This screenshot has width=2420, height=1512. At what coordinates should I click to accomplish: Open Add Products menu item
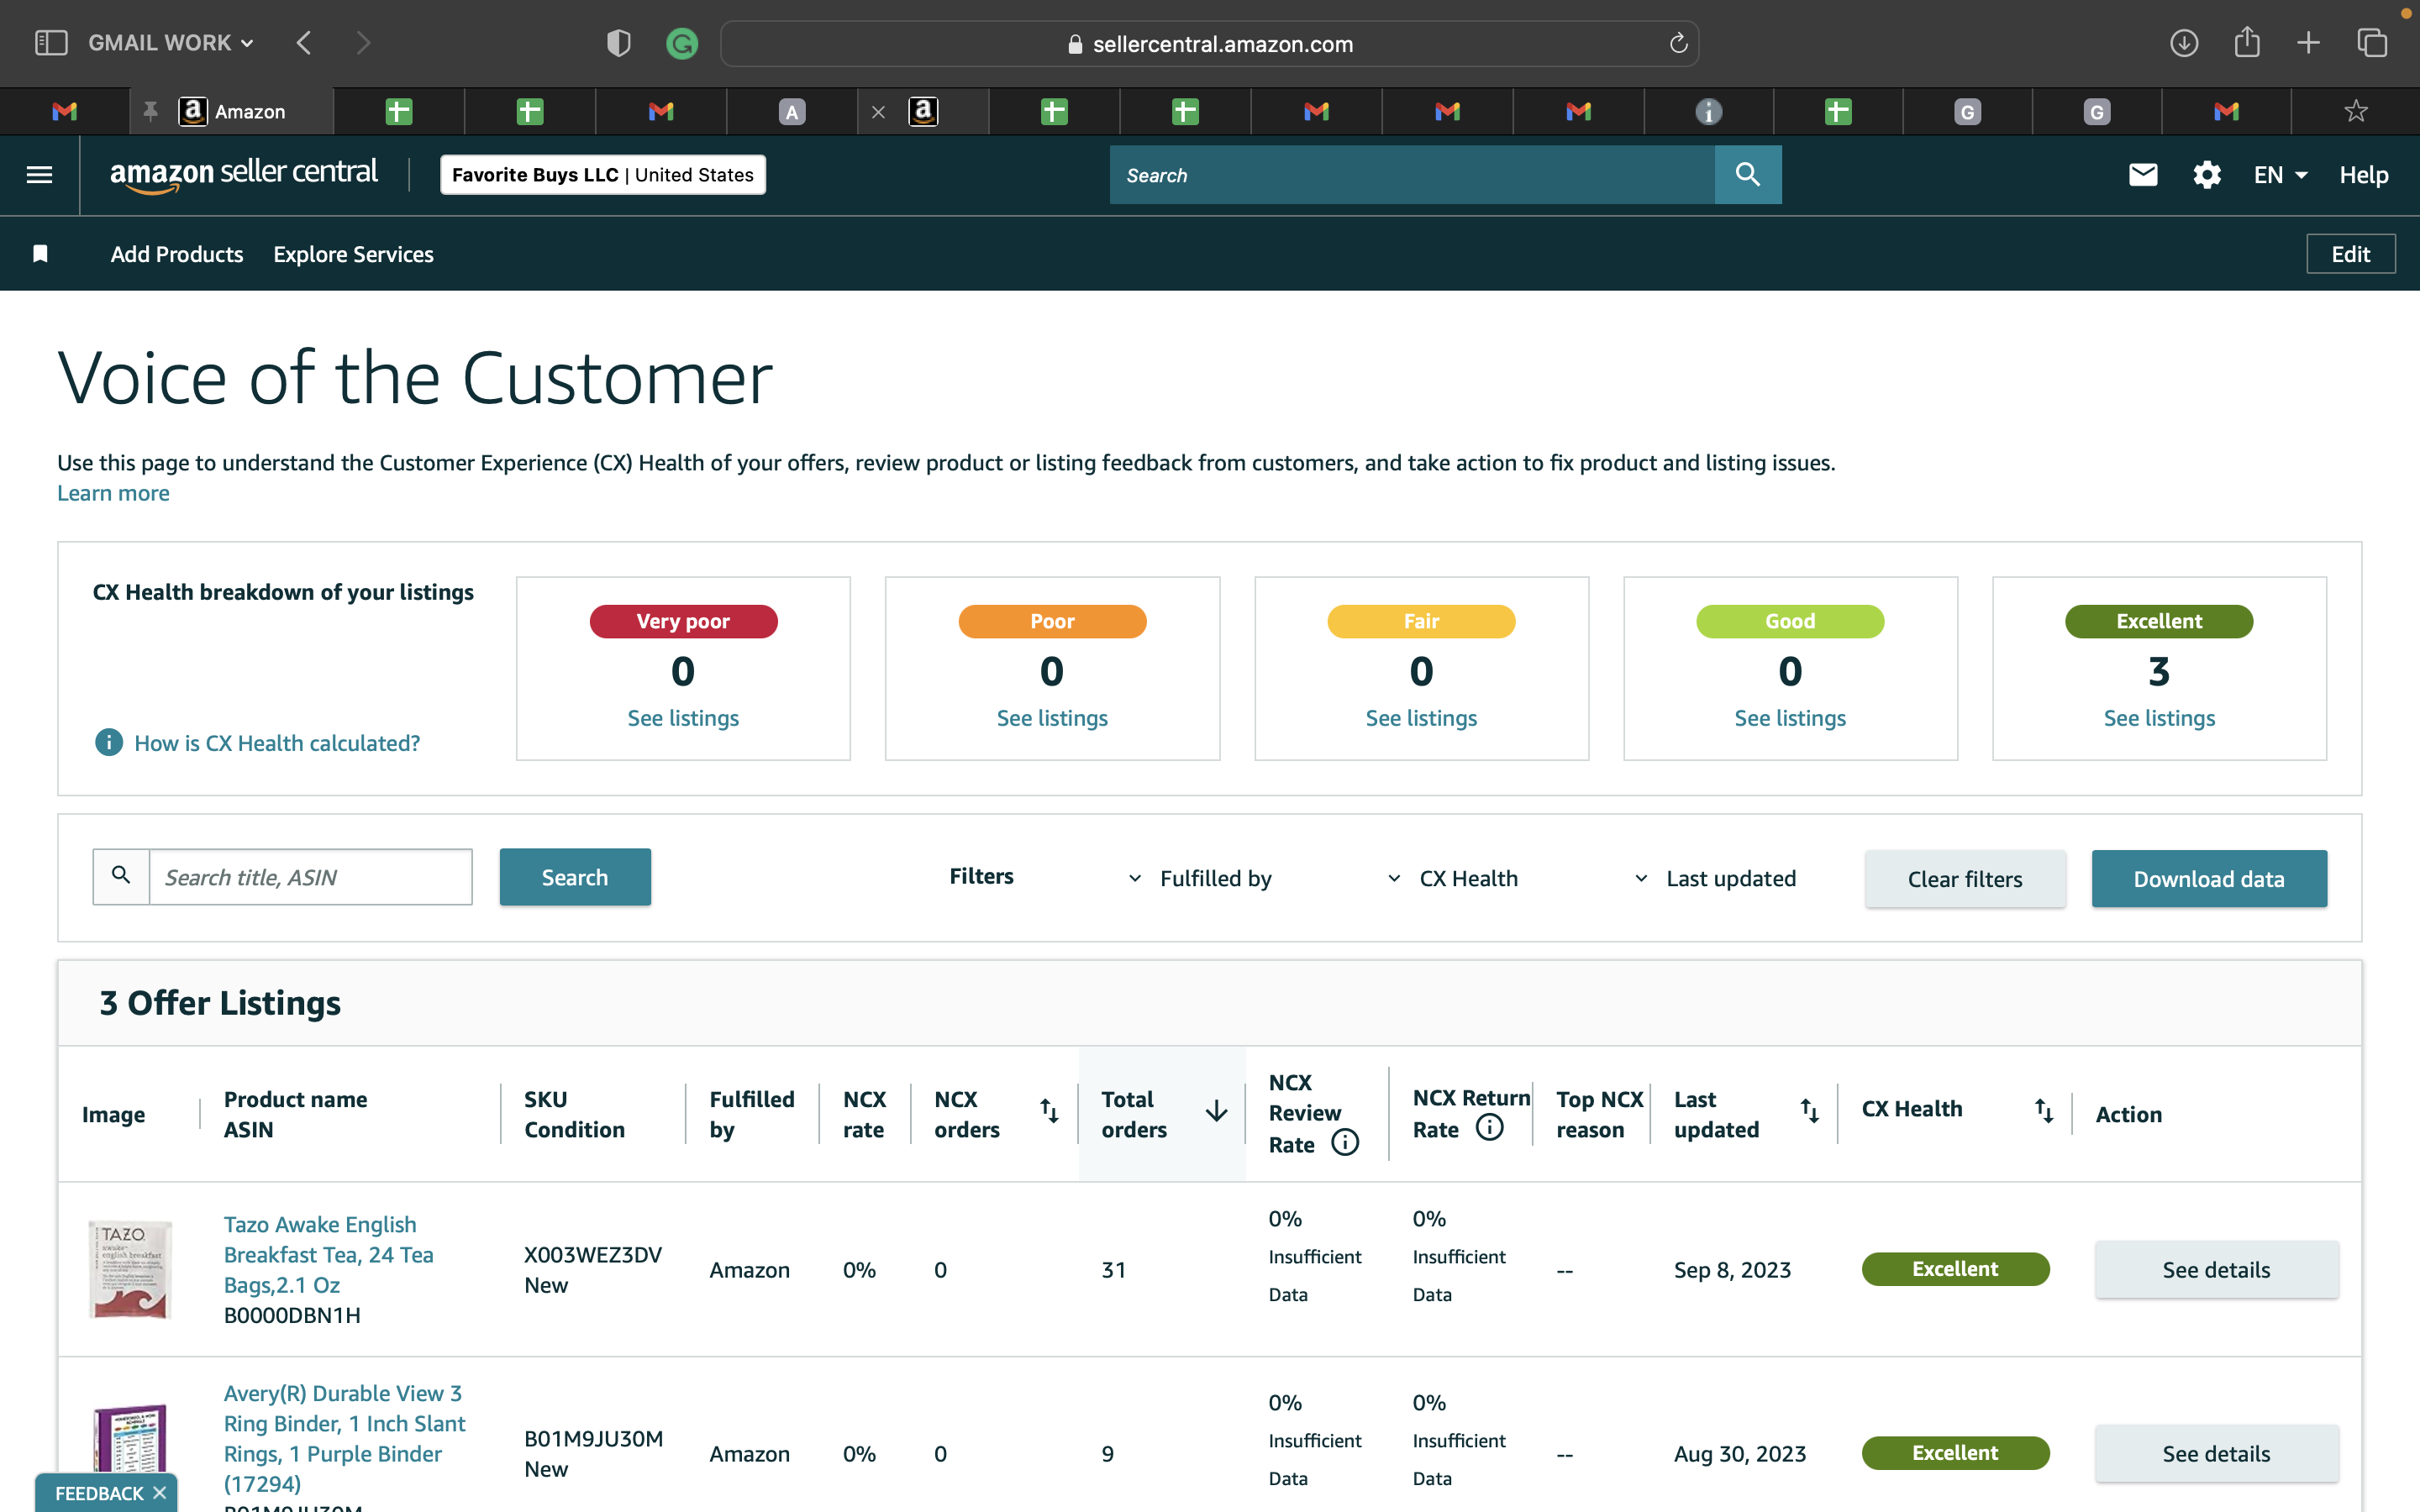click(177, 254)
